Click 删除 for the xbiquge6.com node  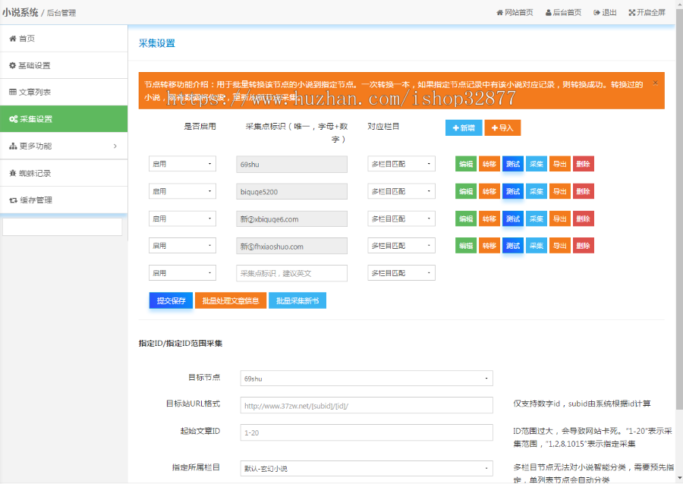point(584,218)
